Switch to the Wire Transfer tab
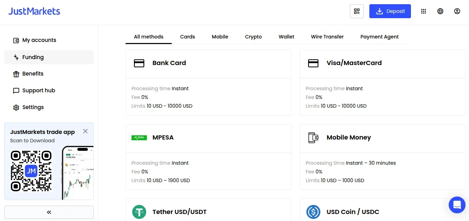Viewport: 469px width, 221px height. coord(327,37)
